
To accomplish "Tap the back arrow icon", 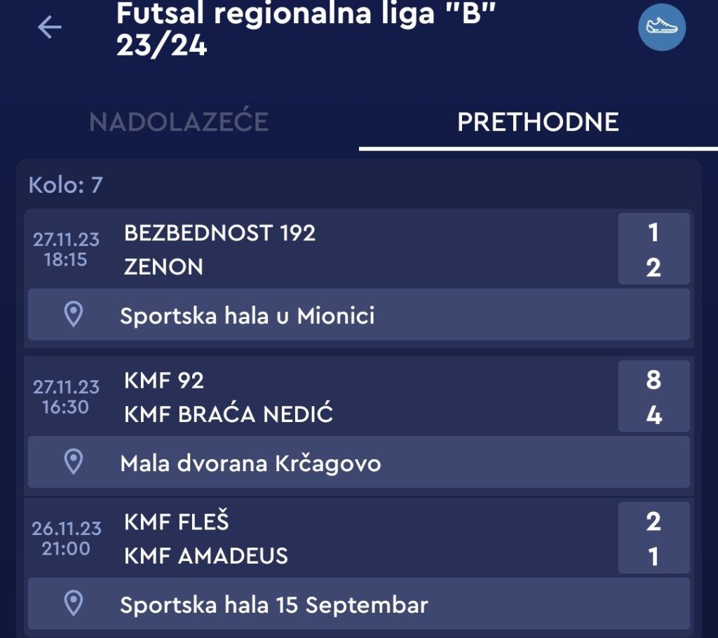I will tap(50, 27).
